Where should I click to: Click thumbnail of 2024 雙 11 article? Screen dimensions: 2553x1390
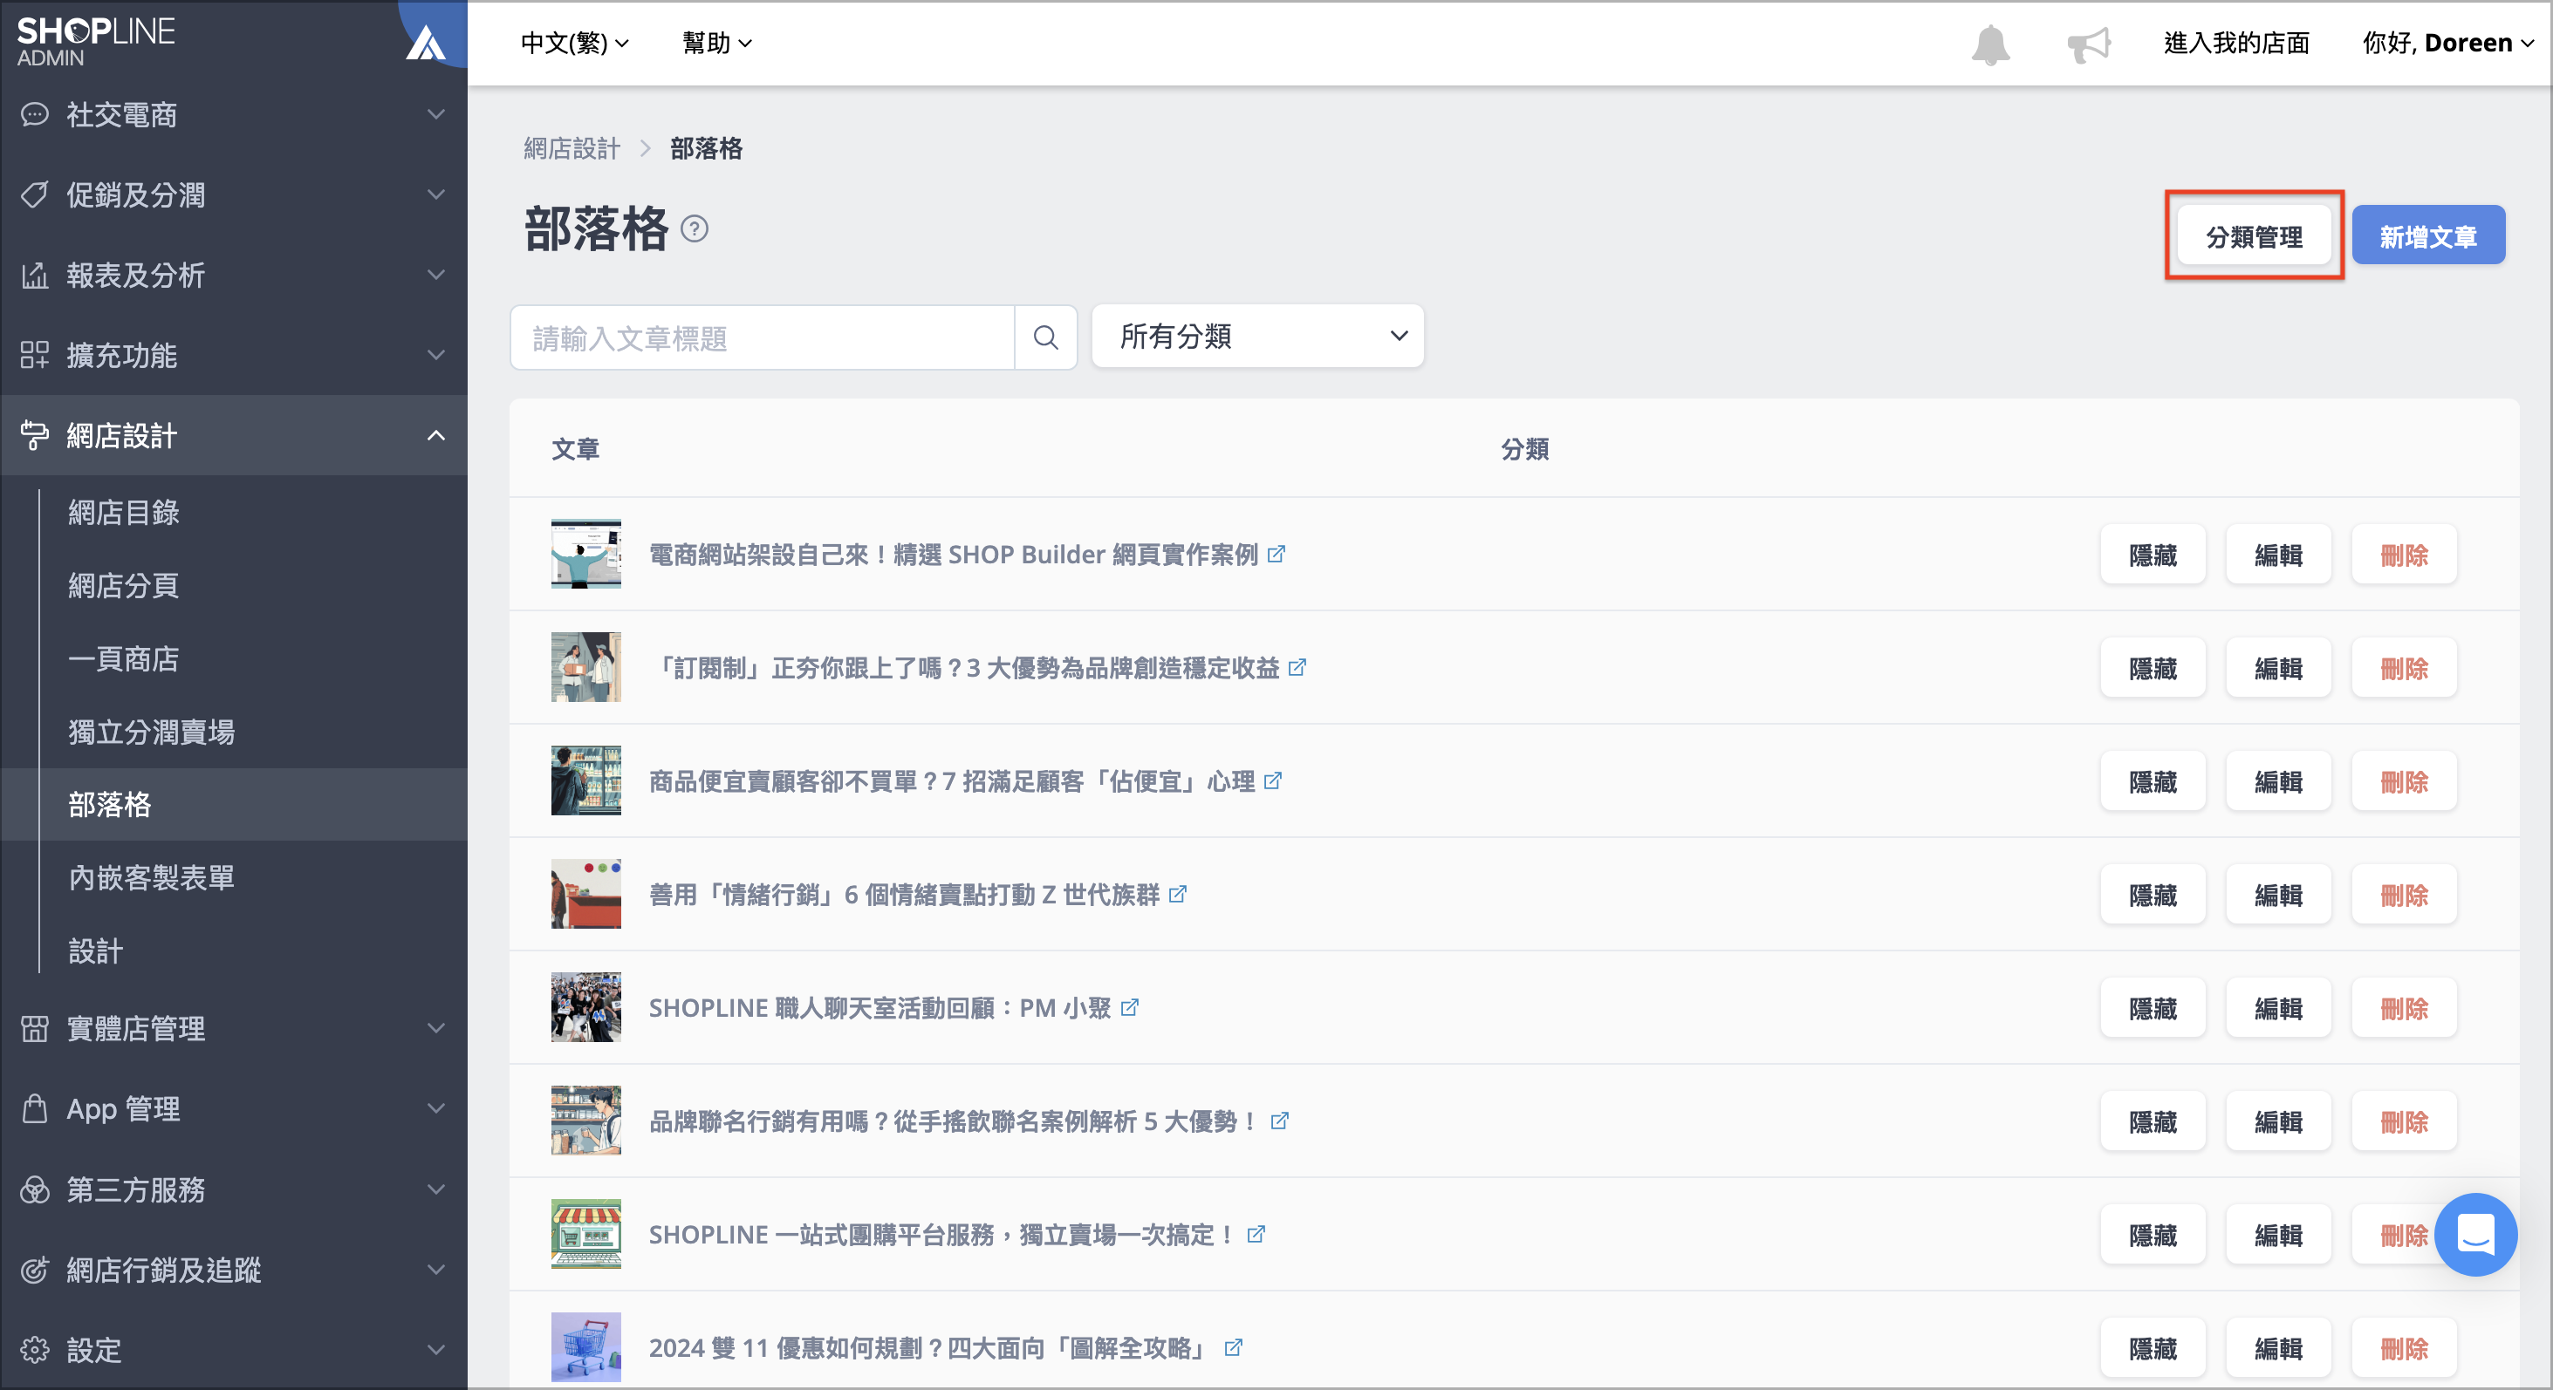point(585,1347)
